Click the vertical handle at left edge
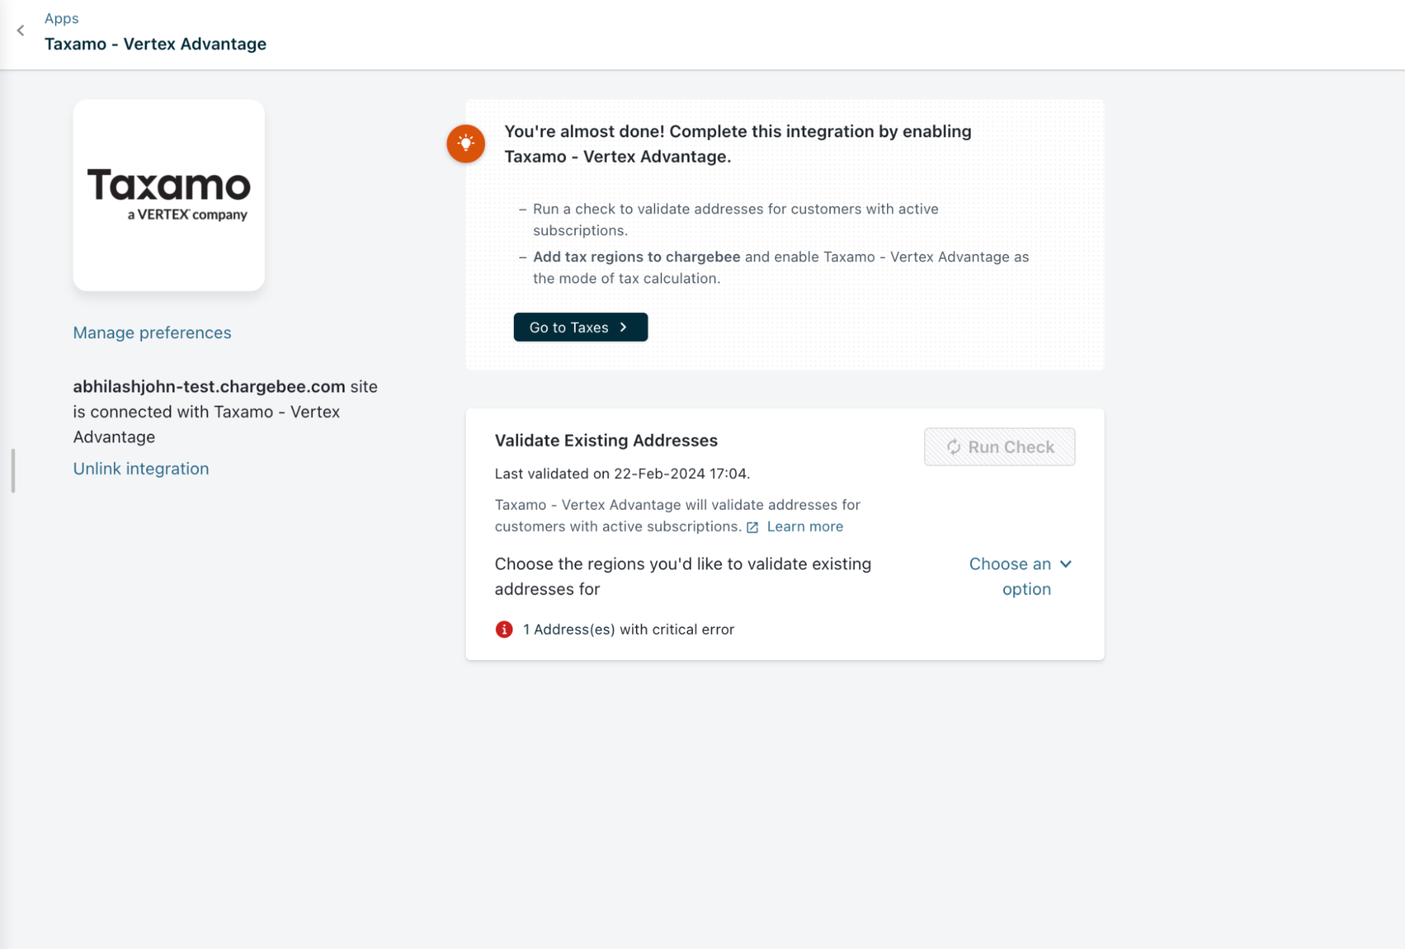The image size is (1405, 949). pos(13,470)
